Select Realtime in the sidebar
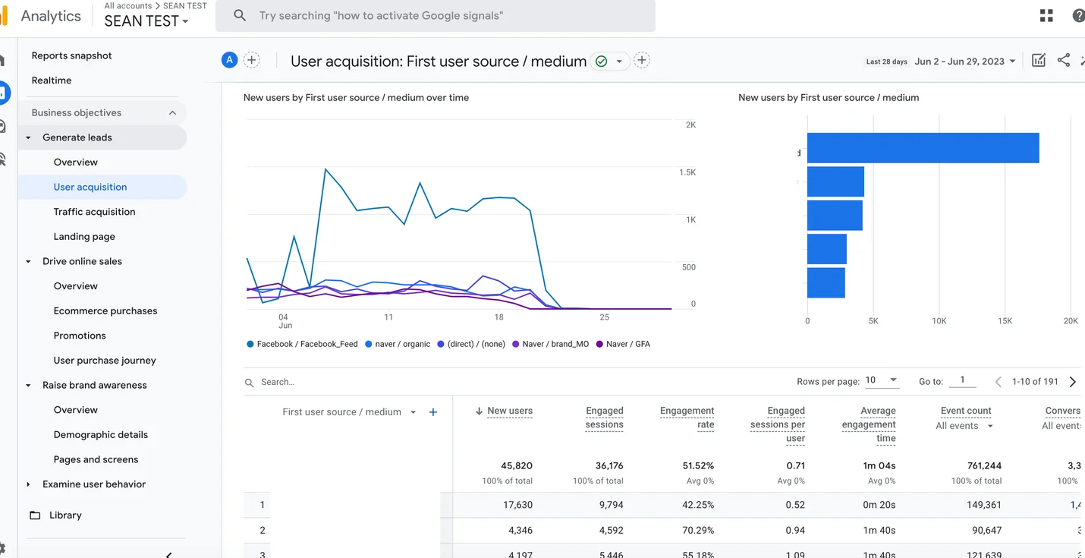The width and height of the screenshot is (1085, 558). tap(52, 80)
